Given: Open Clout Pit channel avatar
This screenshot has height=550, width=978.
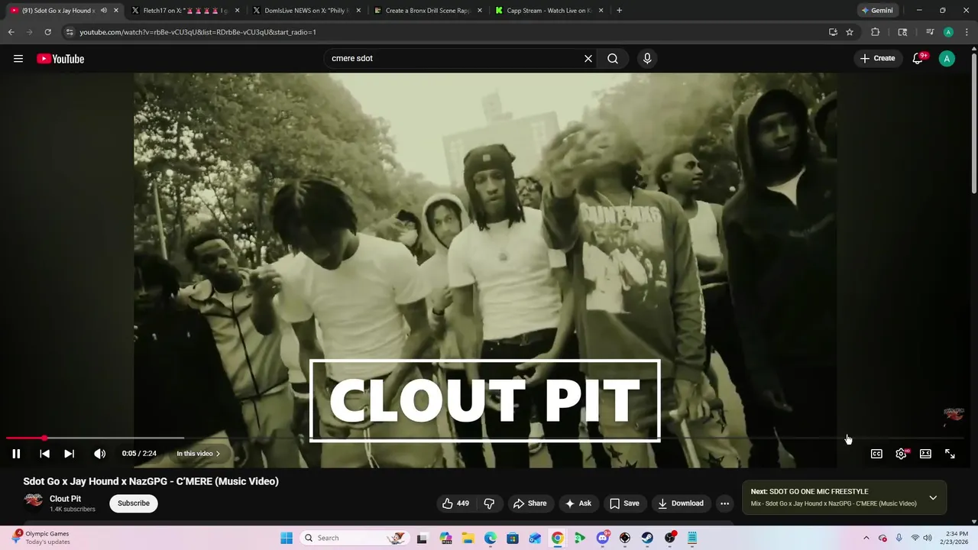Looking at the screenshot, I should tap(34, 500).
